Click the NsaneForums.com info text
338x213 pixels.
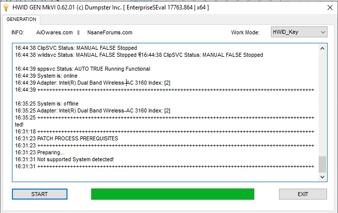(x=110, y=32)
